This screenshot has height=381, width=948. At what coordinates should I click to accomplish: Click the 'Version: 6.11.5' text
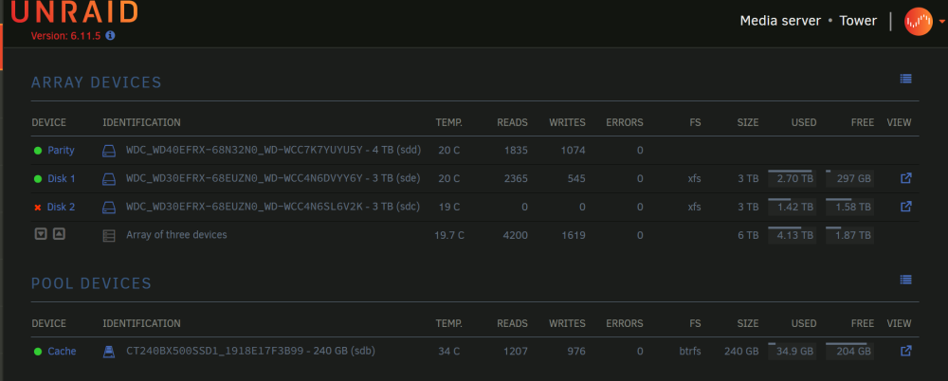click(66, 36)
